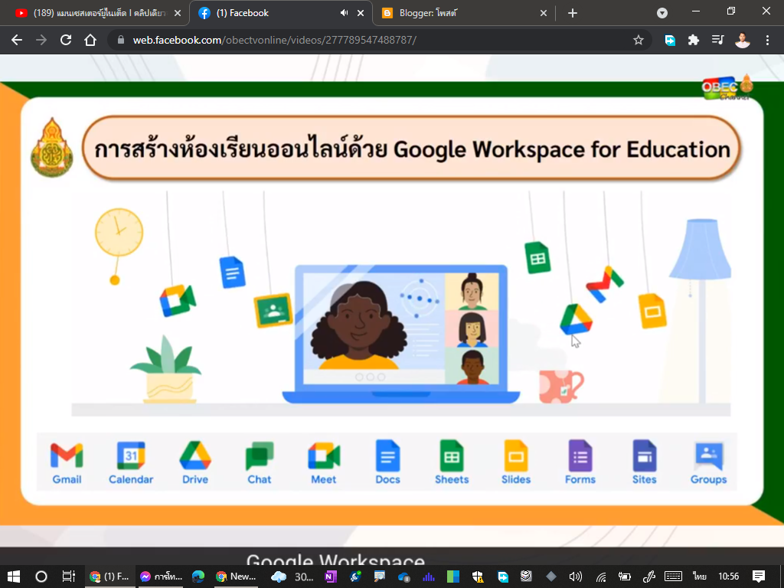Open Cortana search circle
Image resolution: width=784 pixels, height=588 pixels.
pyautogui.click(x=41, y=577)
